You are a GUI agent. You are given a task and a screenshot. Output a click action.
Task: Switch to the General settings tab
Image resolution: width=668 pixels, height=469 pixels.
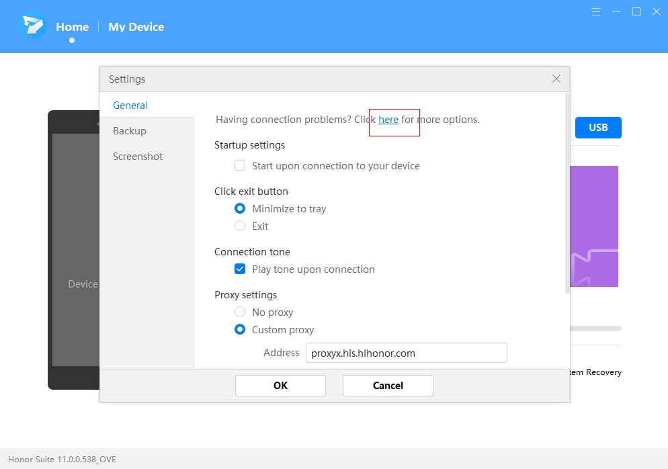pyautogui.click(x=130, y=105)
